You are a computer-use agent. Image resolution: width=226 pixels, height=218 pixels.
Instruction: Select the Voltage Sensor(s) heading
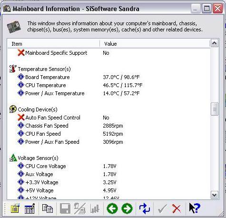[38, 158]
